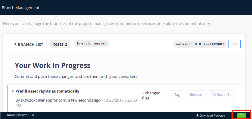This screenshot has height=119, width=252.
Task: Expand the Prefill asset rights commit
Action: [13, 91]
